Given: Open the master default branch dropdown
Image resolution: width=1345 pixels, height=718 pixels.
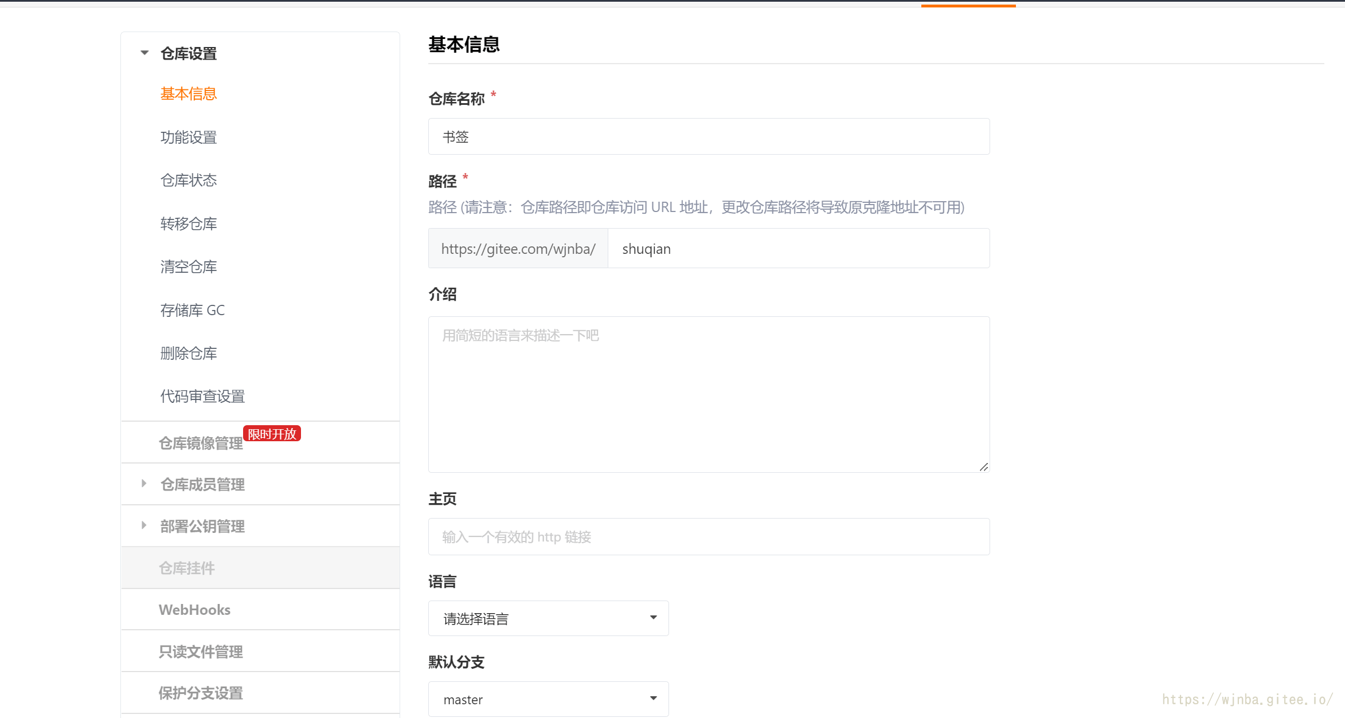Looking at the screenshot, I should 548,699.
